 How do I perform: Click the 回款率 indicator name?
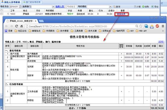click(x=30, y=76)
